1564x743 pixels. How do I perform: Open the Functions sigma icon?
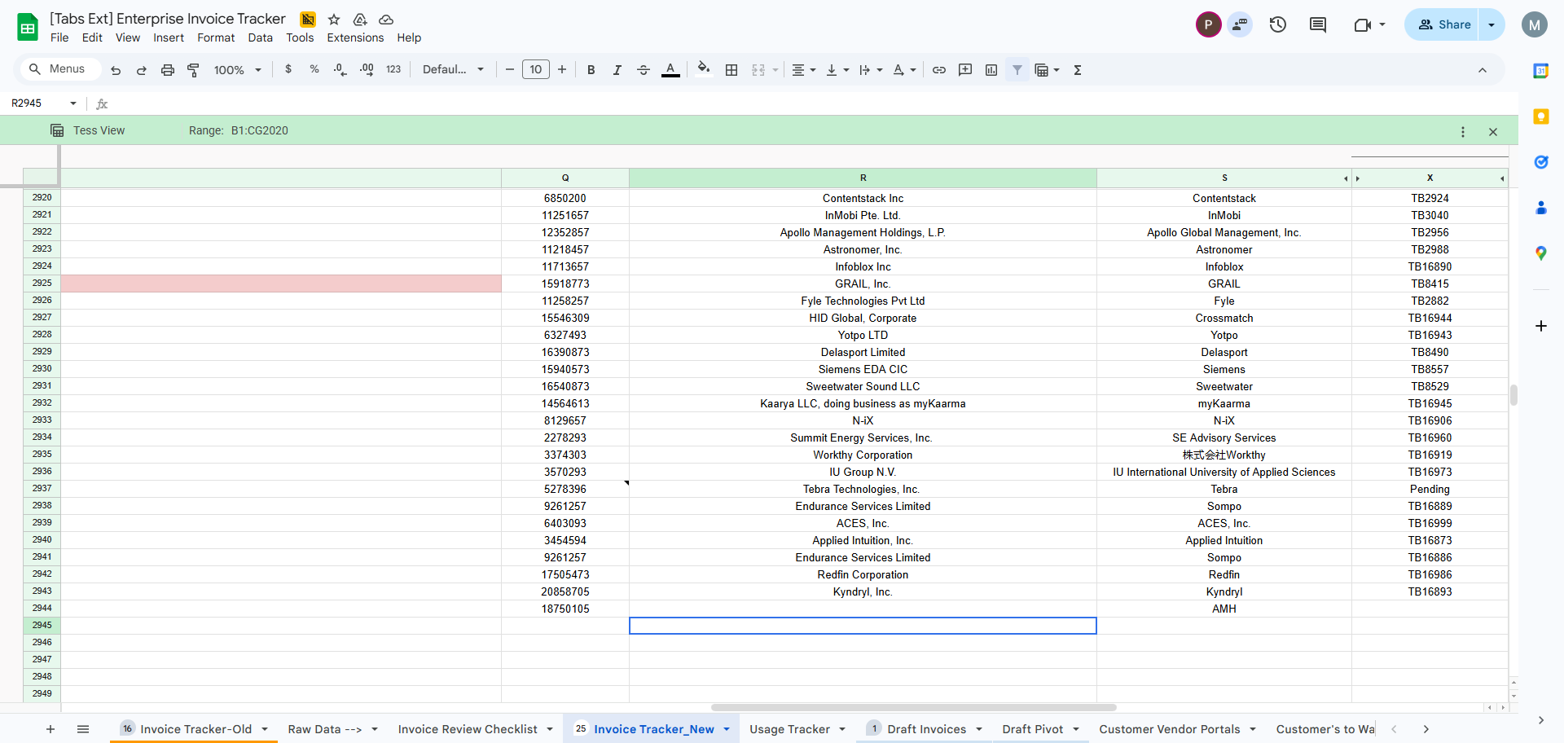1078,70
